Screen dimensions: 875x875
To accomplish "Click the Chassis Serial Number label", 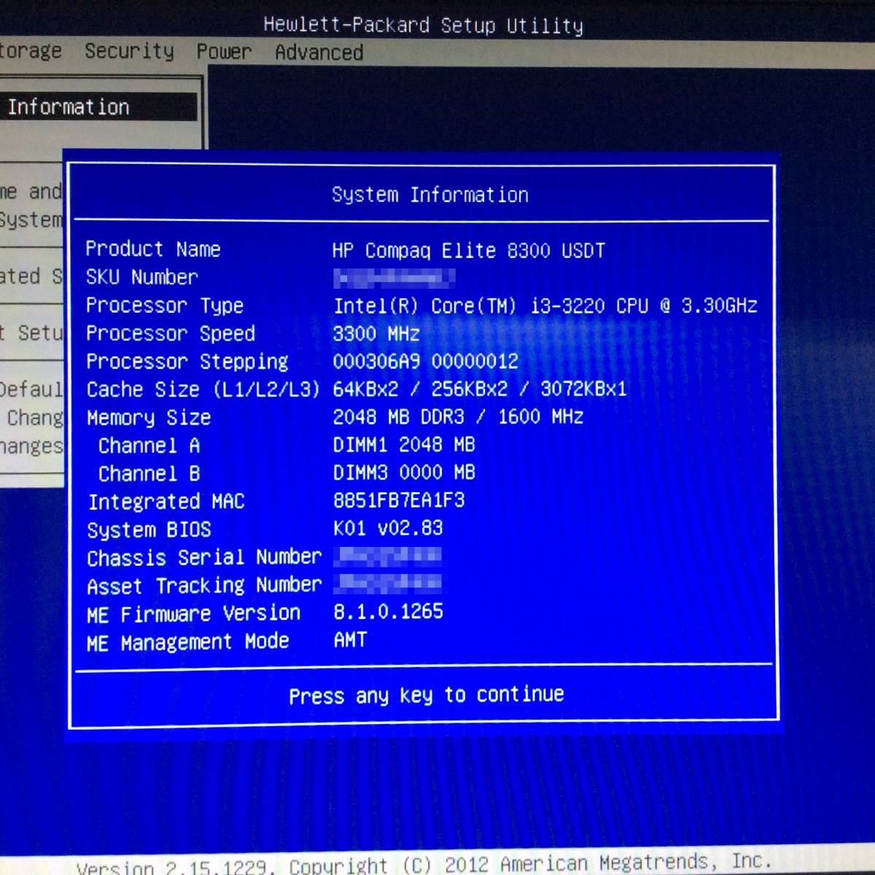I will [x=204, y=558].
